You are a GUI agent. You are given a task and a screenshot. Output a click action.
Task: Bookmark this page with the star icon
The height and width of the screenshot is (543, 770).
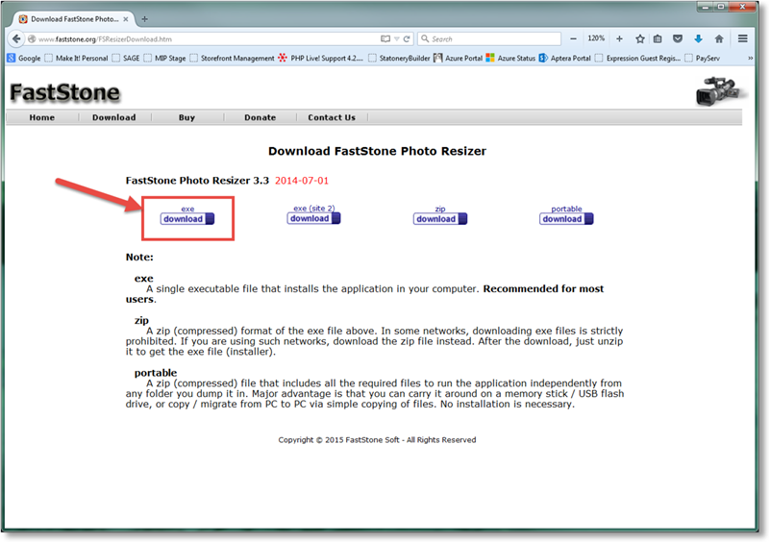pyautogui.click(x=640, y=38)
